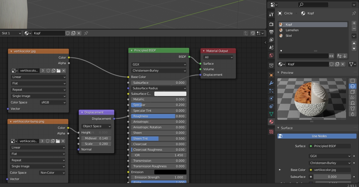Add a new material slot with plus
Viewport: 359px width, 187px height.
(x=354, y=23)
